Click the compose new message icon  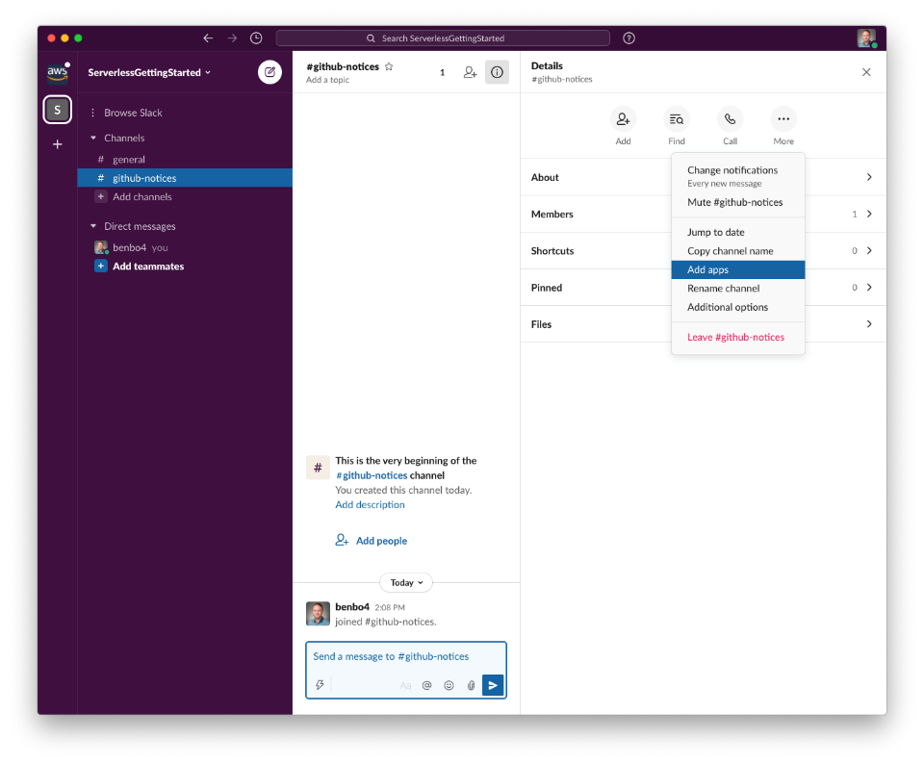269,72
